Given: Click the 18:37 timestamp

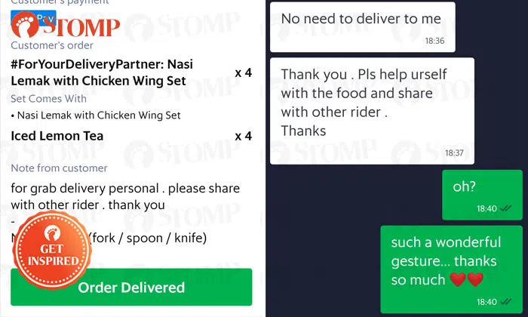Looking at the screenshot, I should pyautogui.click(x=454, y=152).
